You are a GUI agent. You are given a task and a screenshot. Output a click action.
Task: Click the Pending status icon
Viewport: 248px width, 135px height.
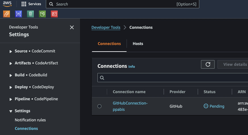[x=206, y=106]
